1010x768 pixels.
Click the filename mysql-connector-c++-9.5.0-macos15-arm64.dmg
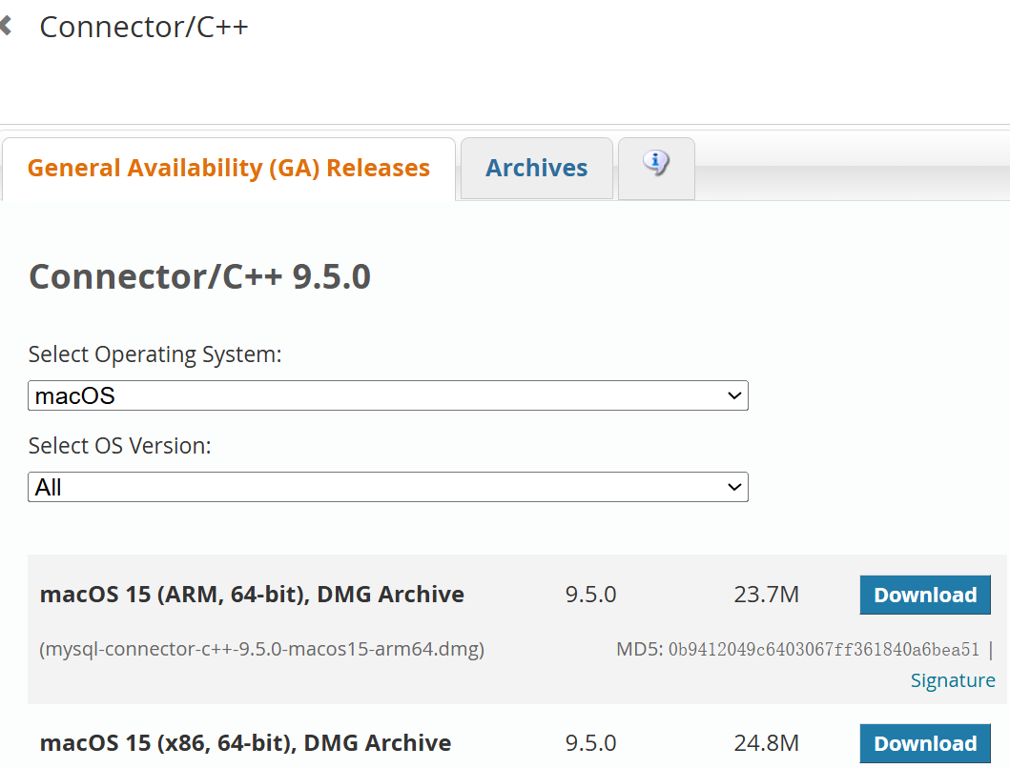(261, 648)
